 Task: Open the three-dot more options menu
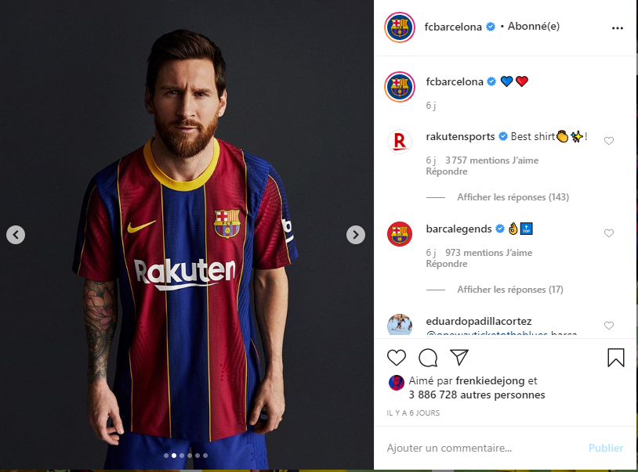tap(618, 27)
